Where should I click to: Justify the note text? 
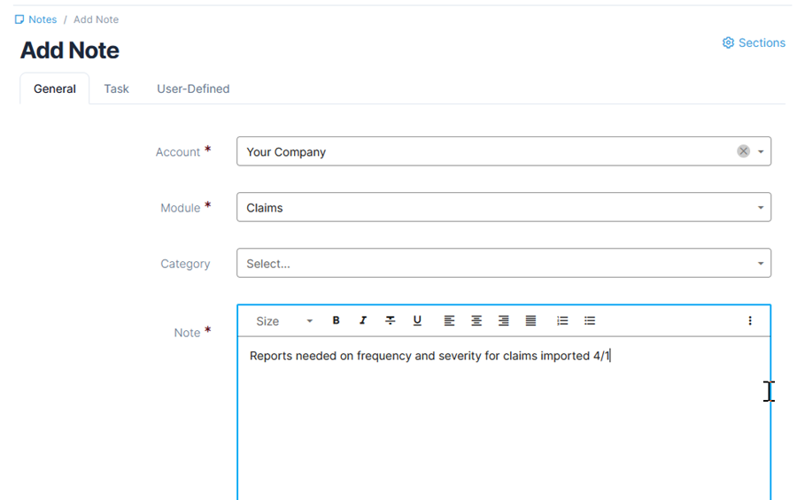pyautogui.click(x=530, y=320)
